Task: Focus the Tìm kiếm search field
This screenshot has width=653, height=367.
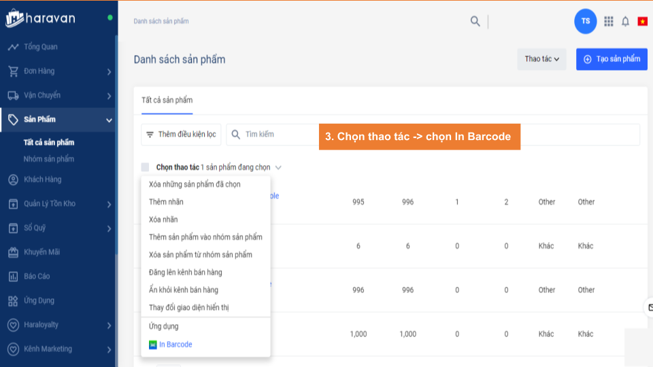Action: pyautogui.click(x=279, y=135)
